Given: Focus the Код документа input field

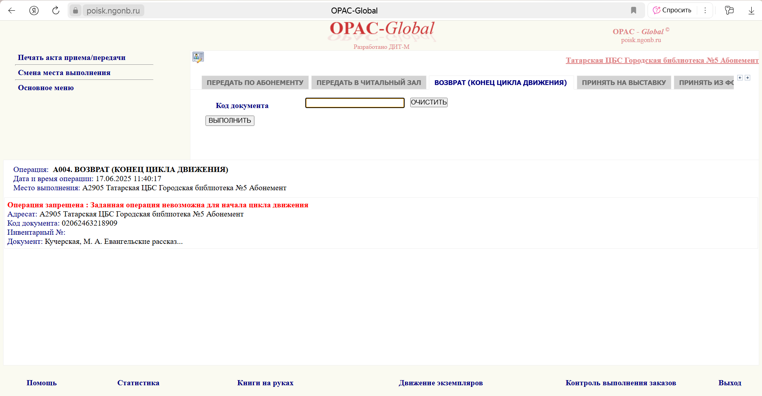Looking at the screenshot, I should tap(355, 103).
